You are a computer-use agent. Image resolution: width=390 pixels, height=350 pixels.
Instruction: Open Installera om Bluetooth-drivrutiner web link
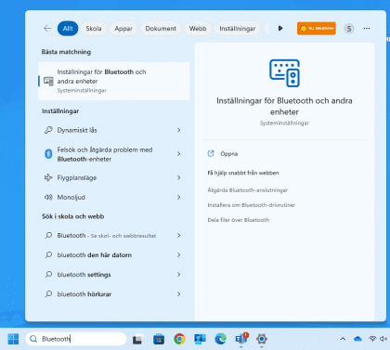pos(252,205)
